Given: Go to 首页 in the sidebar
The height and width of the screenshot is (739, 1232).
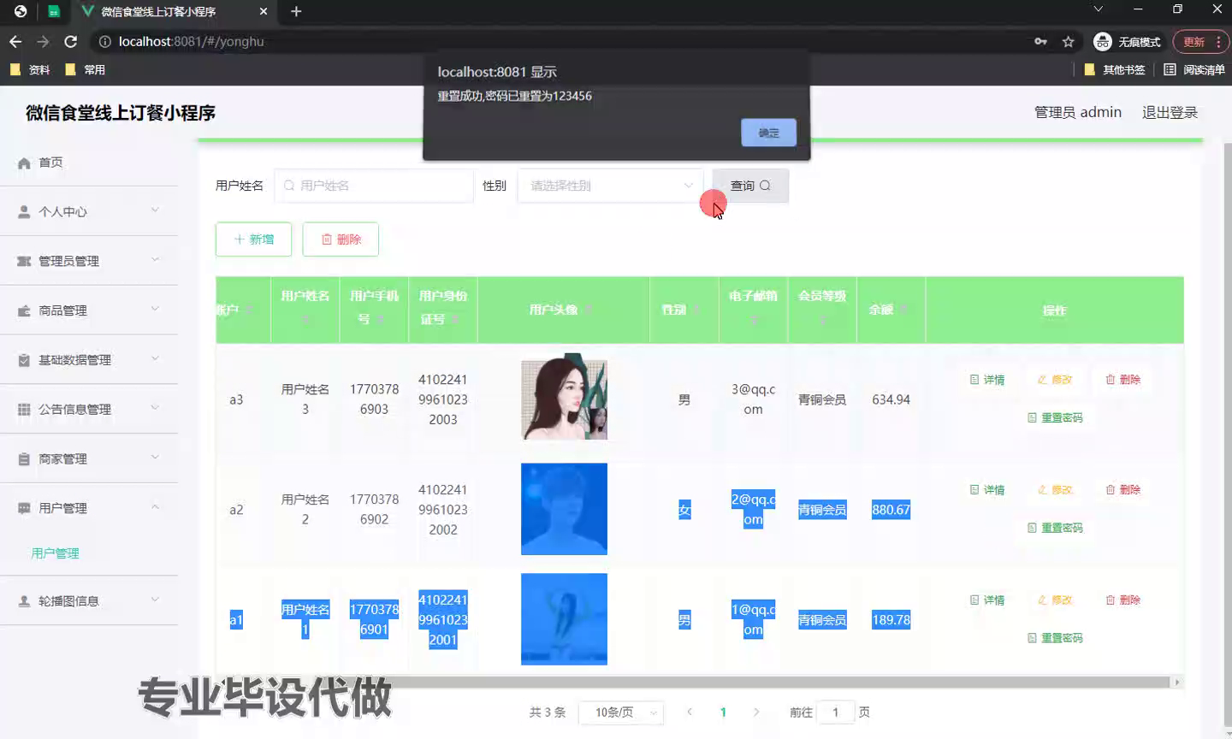Looking at the screenshot, I should click(89, 163).
